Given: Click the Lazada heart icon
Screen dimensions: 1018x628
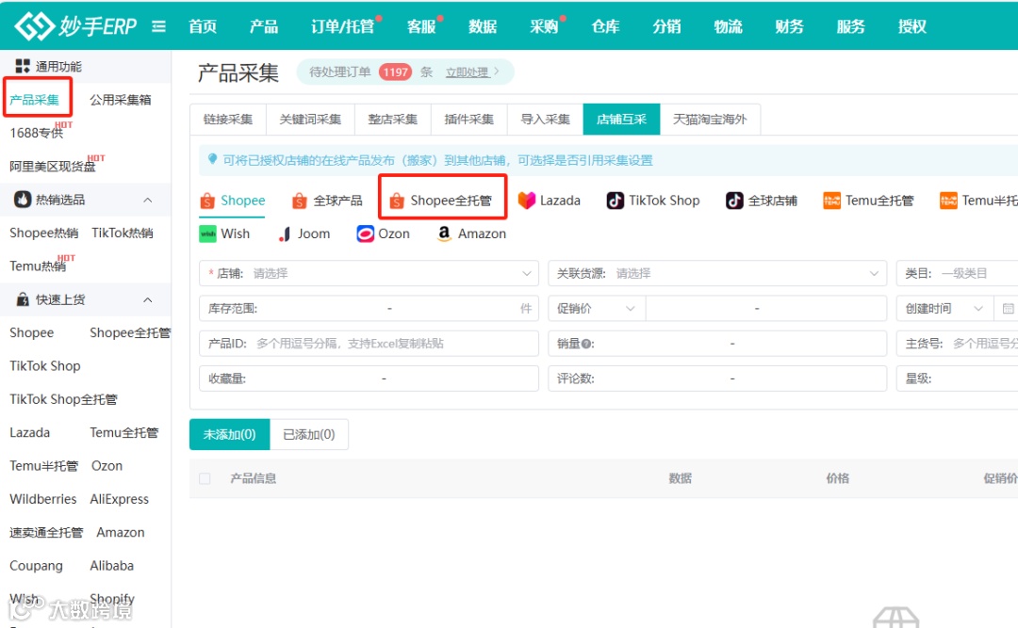Looking at the screenshot, I should pos(527,201).
